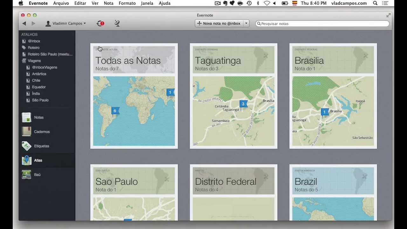Open the Taguatinga atlas card
The height and width of the screenshot is (229, 407).
click(x=234, y=96)
